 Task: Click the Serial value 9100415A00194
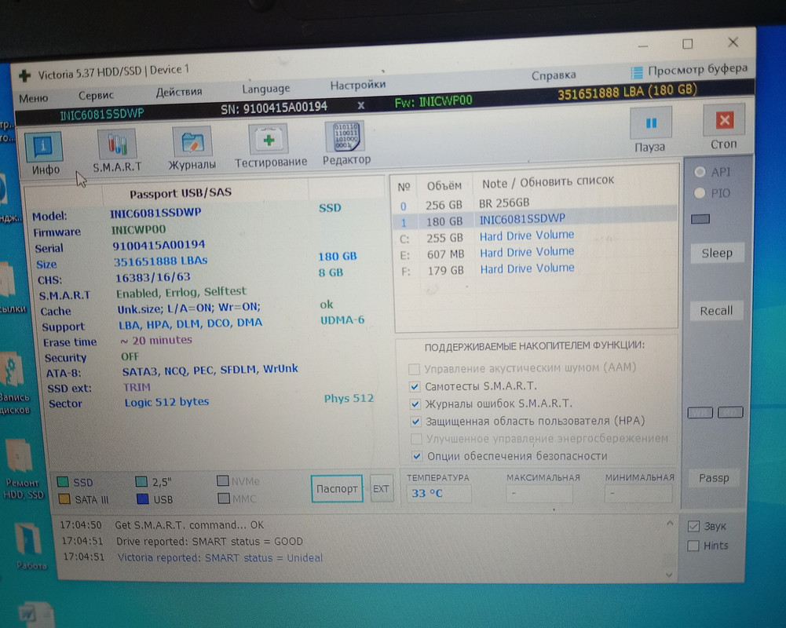click(x=159, y=245)
